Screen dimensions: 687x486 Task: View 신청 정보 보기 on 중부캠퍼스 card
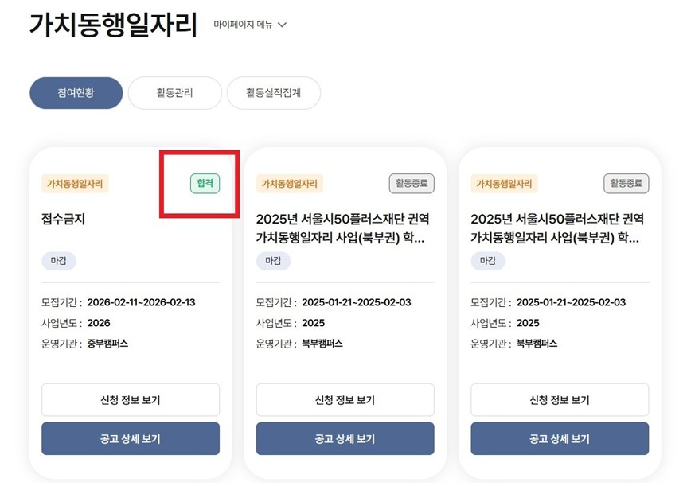point(131,400)
